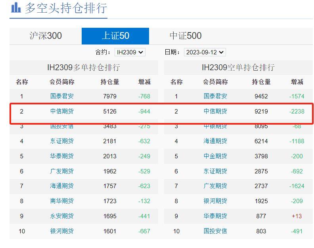314x248 pixels.
Task: Select the short position value 877
Action: pyautogui.click(x=261, y=216)
